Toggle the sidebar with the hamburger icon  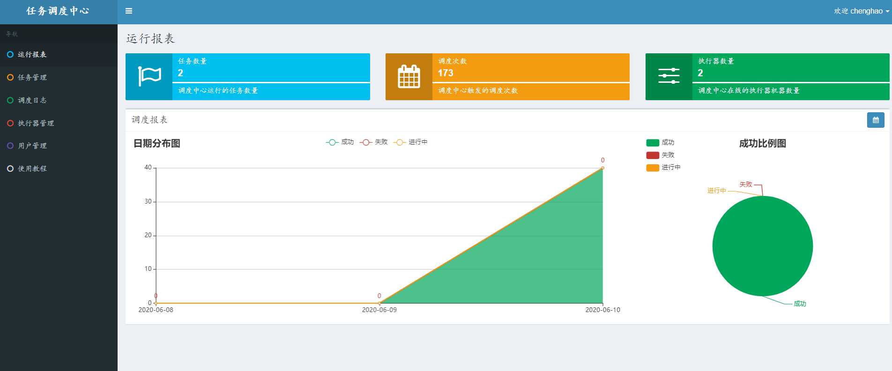[129, 11]
